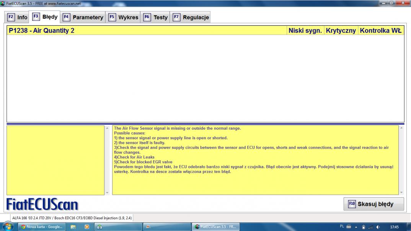
Task: Close the FiatECUScan window
Action: [x=403, y=3]
